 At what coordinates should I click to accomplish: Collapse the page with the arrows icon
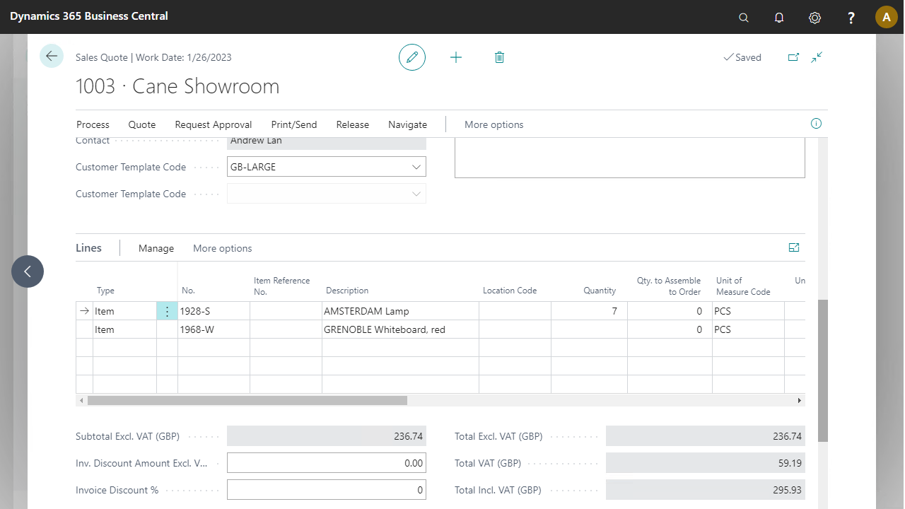(817, 57)
